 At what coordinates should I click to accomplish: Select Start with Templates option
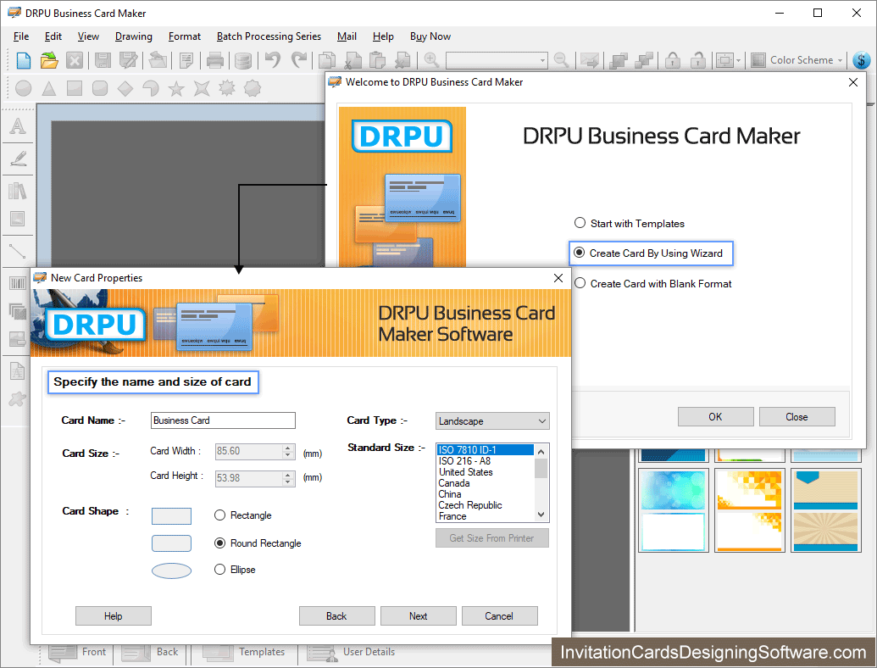[x=630, y=223]
